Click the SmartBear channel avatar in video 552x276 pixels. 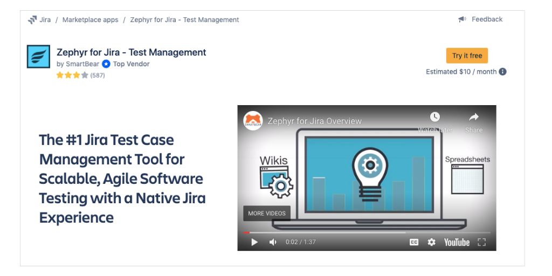[x=253, y=121]
